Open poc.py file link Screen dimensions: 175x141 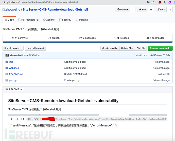click(13, 80)
